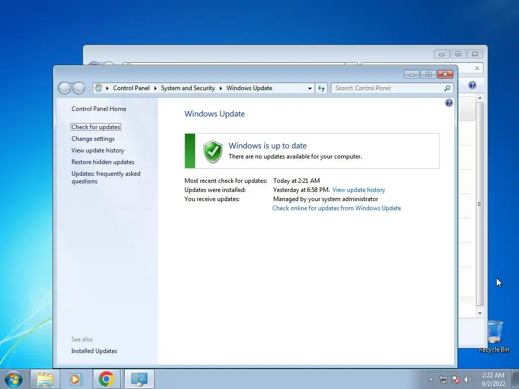
Task: Close the Windows Update window
Action: pyautogui.click(x=445, y=74)
